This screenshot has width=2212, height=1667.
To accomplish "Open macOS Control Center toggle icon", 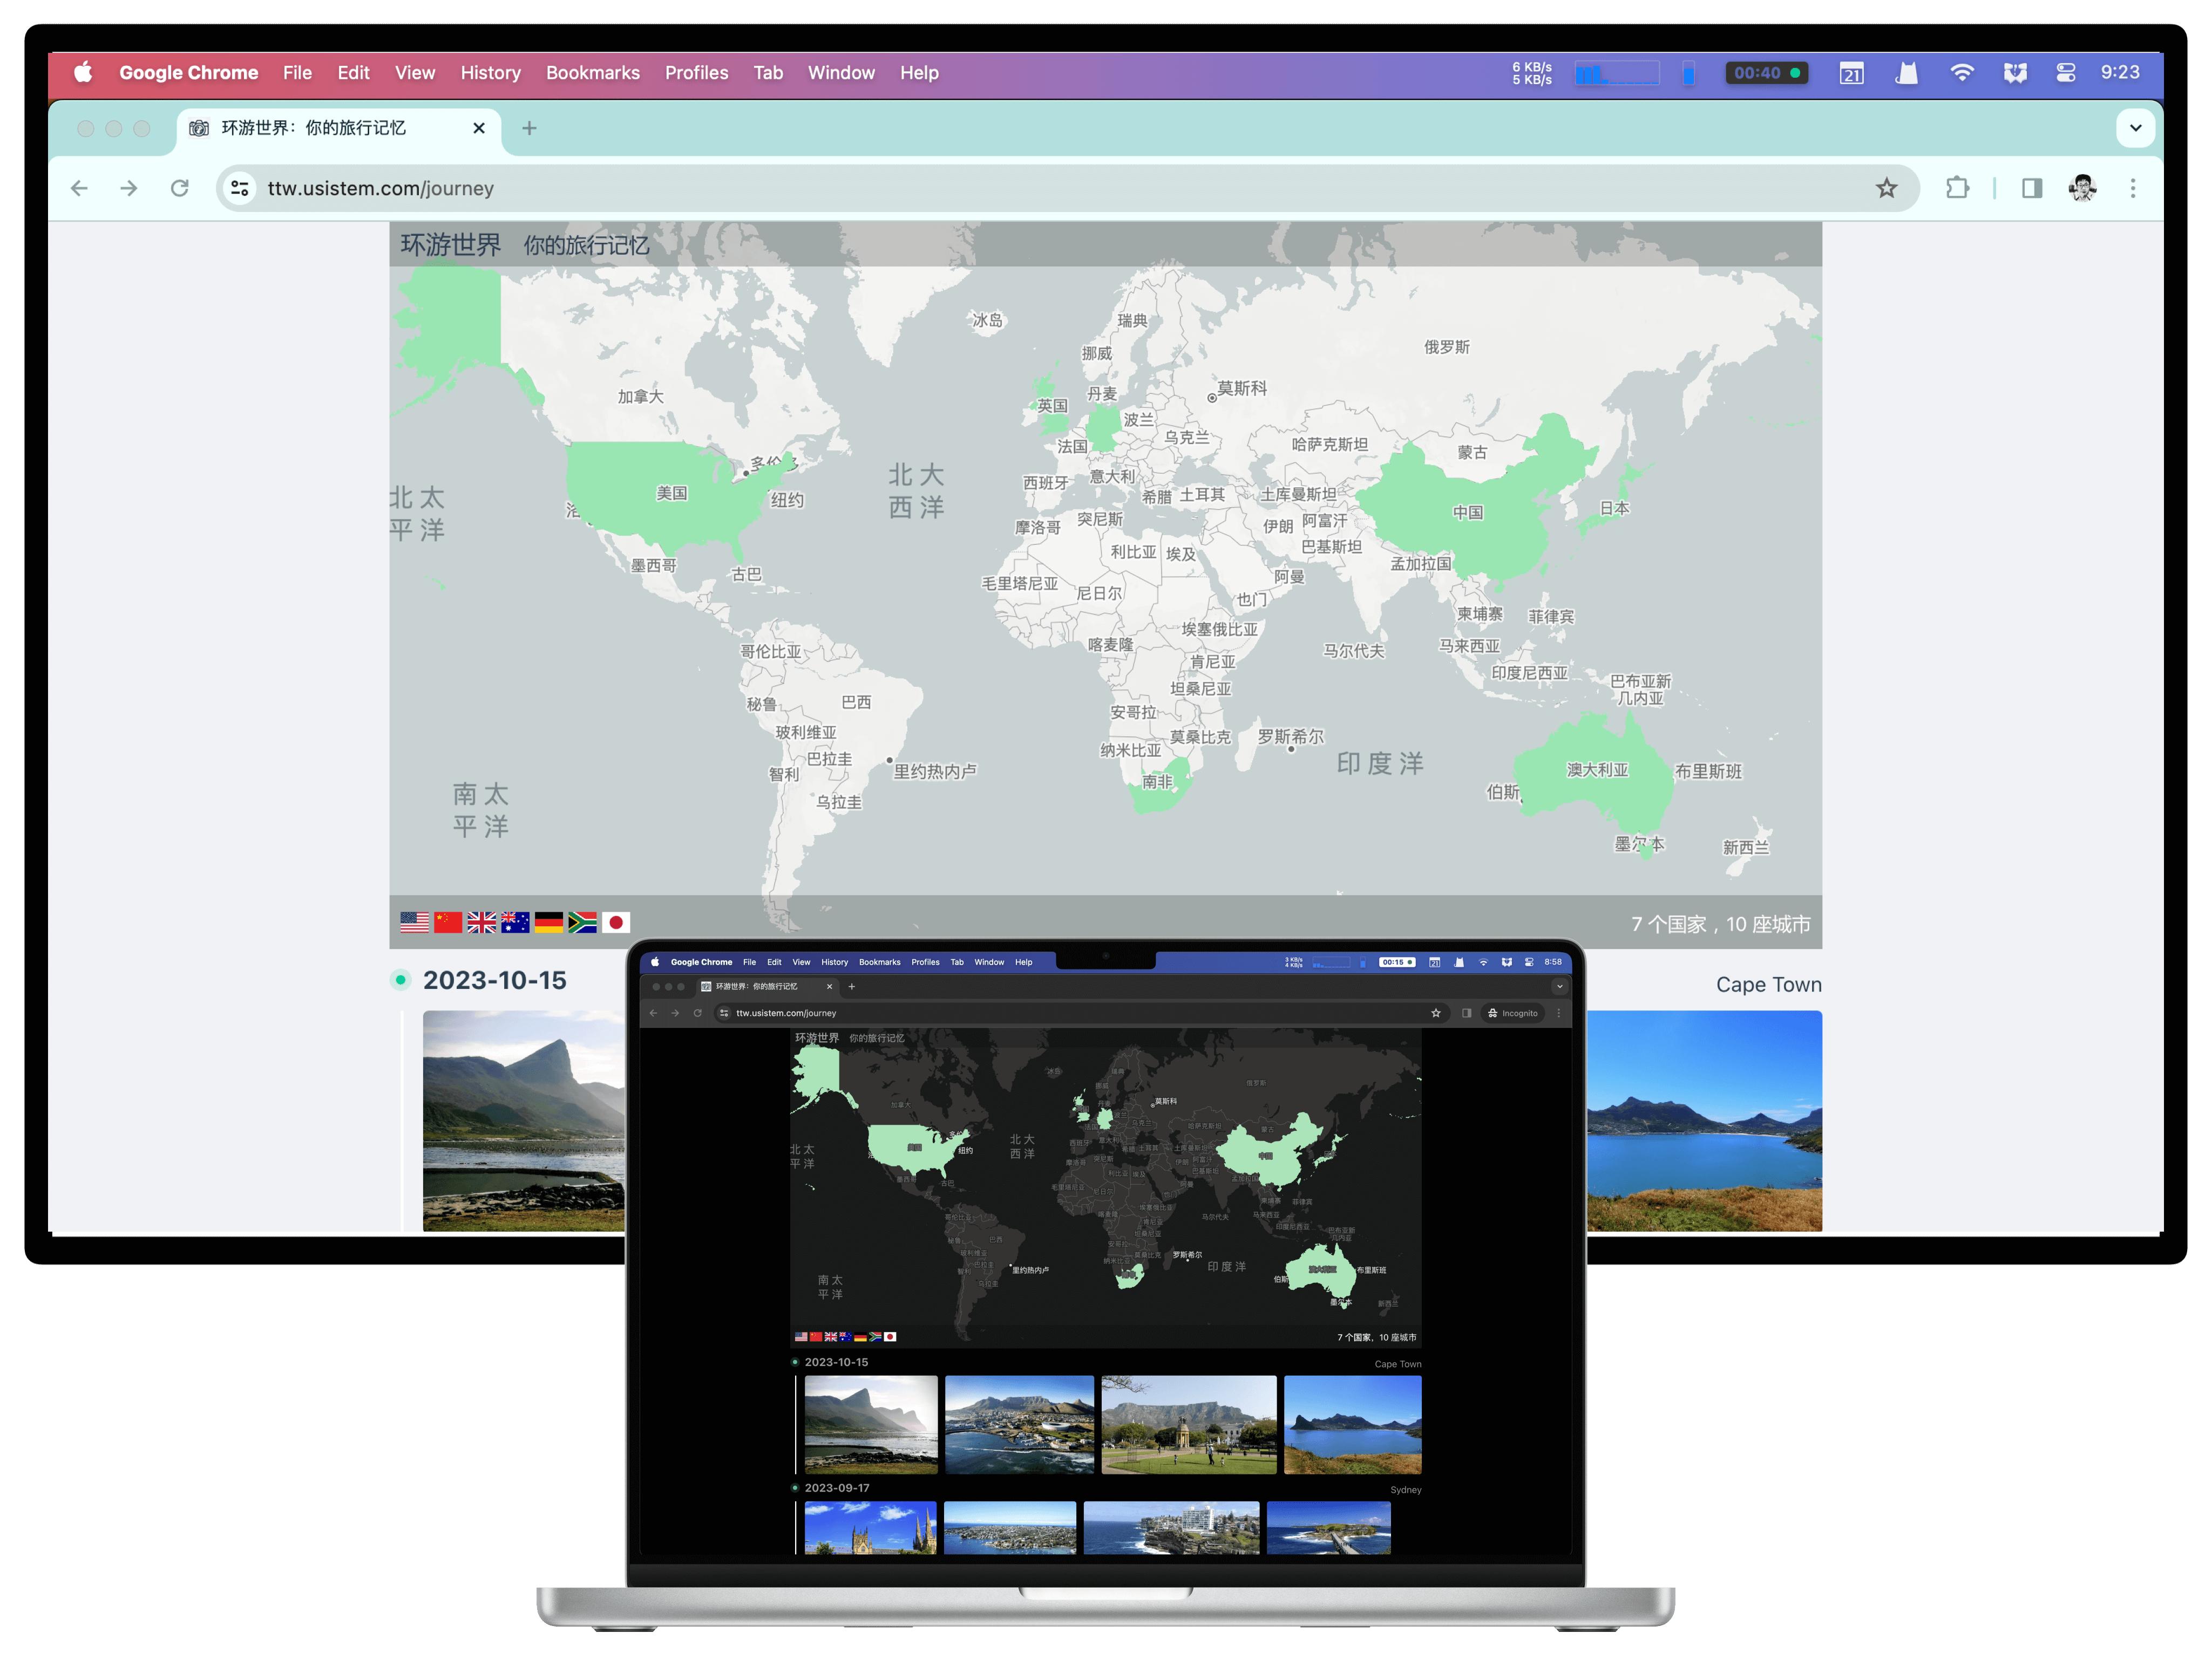I will pos(2066,73).
